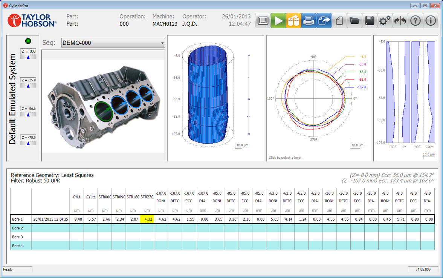Viewport: 443px width, 278px height.
Task: Adjust the Z = -50.0 slider
Action: tap(28, 114)
